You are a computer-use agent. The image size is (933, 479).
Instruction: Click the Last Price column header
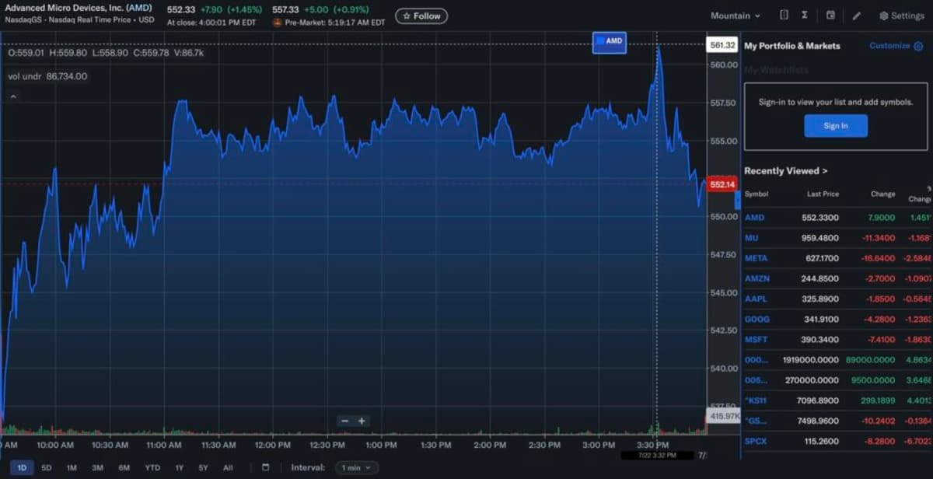point(823,194)
